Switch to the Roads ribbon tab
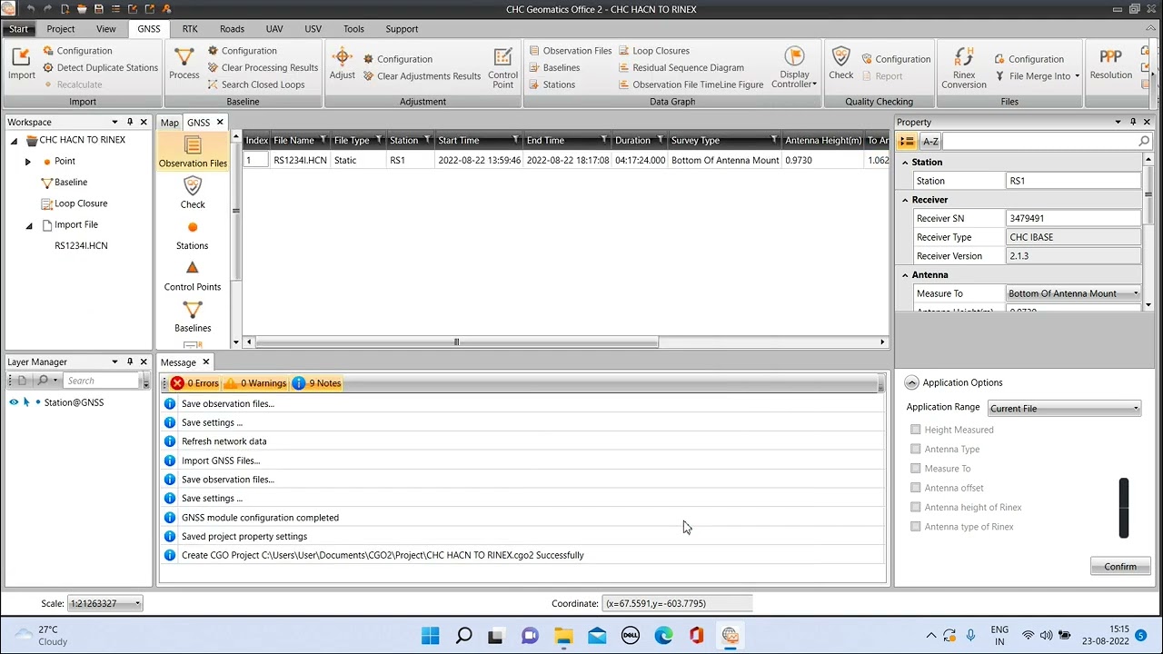This screenshot has width=1163, height=654. click(x=232, y=29)
